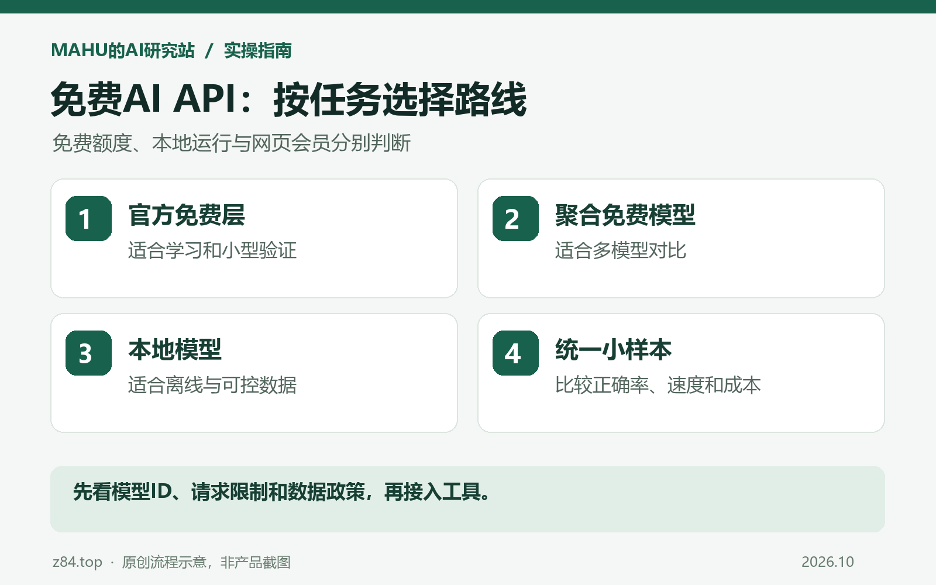Select the 官方免费层 card title

click(187, 215)
